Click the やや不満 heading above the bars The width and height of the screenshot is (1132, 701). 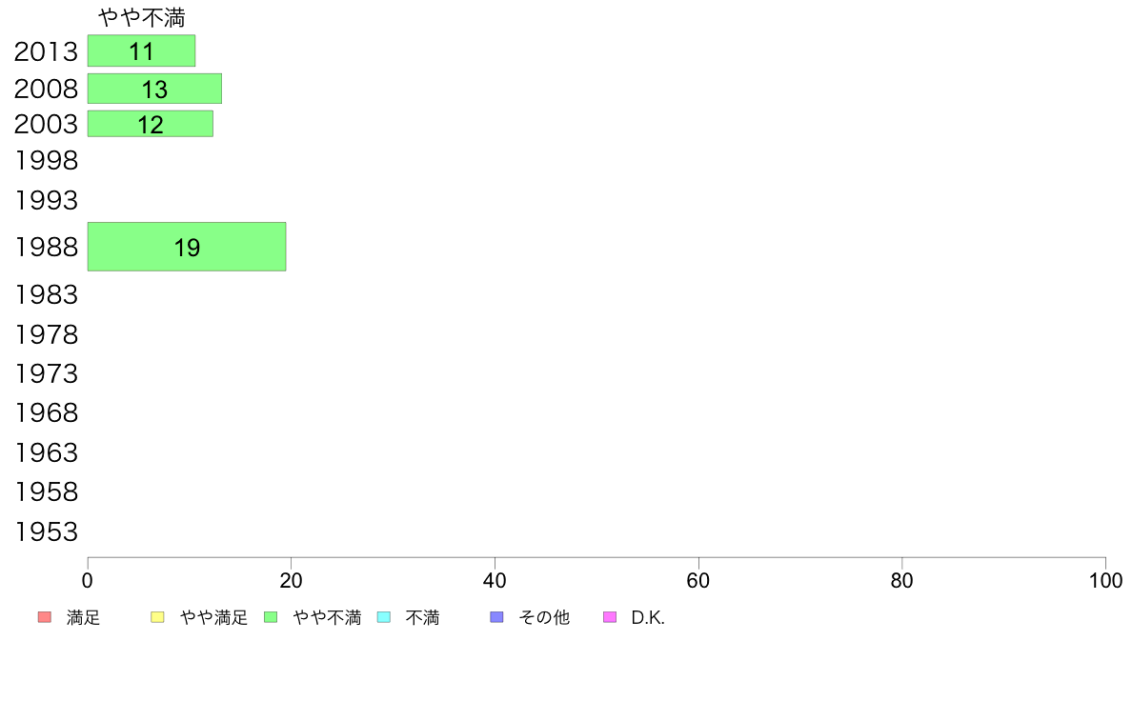[141, 17]
